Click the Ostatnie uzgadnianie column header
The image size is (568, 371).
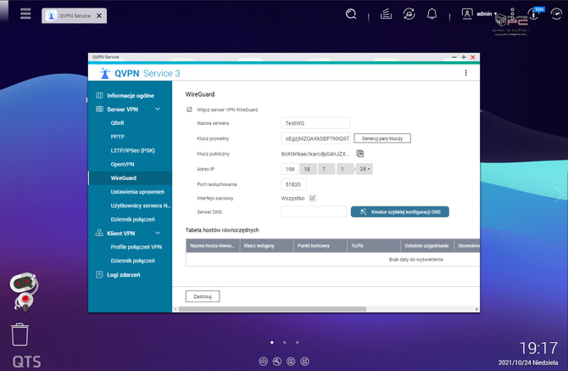pos(427,245)
